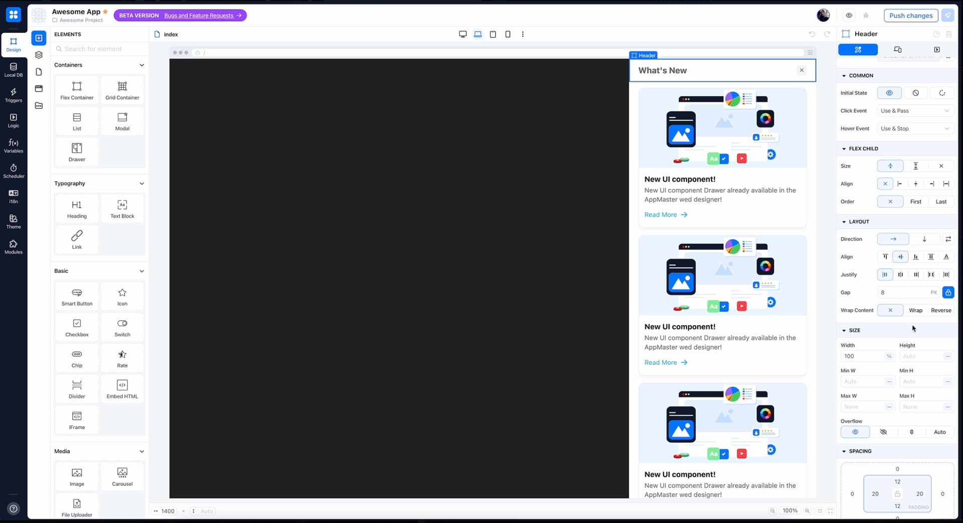Click the help question mark icon
Screen dimensions: 963x523
(x=14, y=508)
